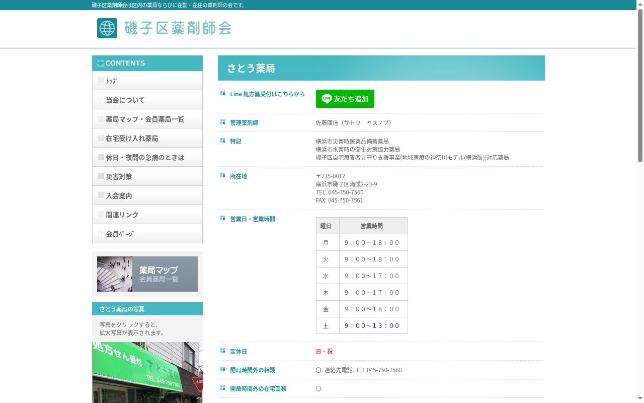The height and width of the screenshot is (403, 644).
Task: Click the 営業日・営業時間 label
Action: 253,219
